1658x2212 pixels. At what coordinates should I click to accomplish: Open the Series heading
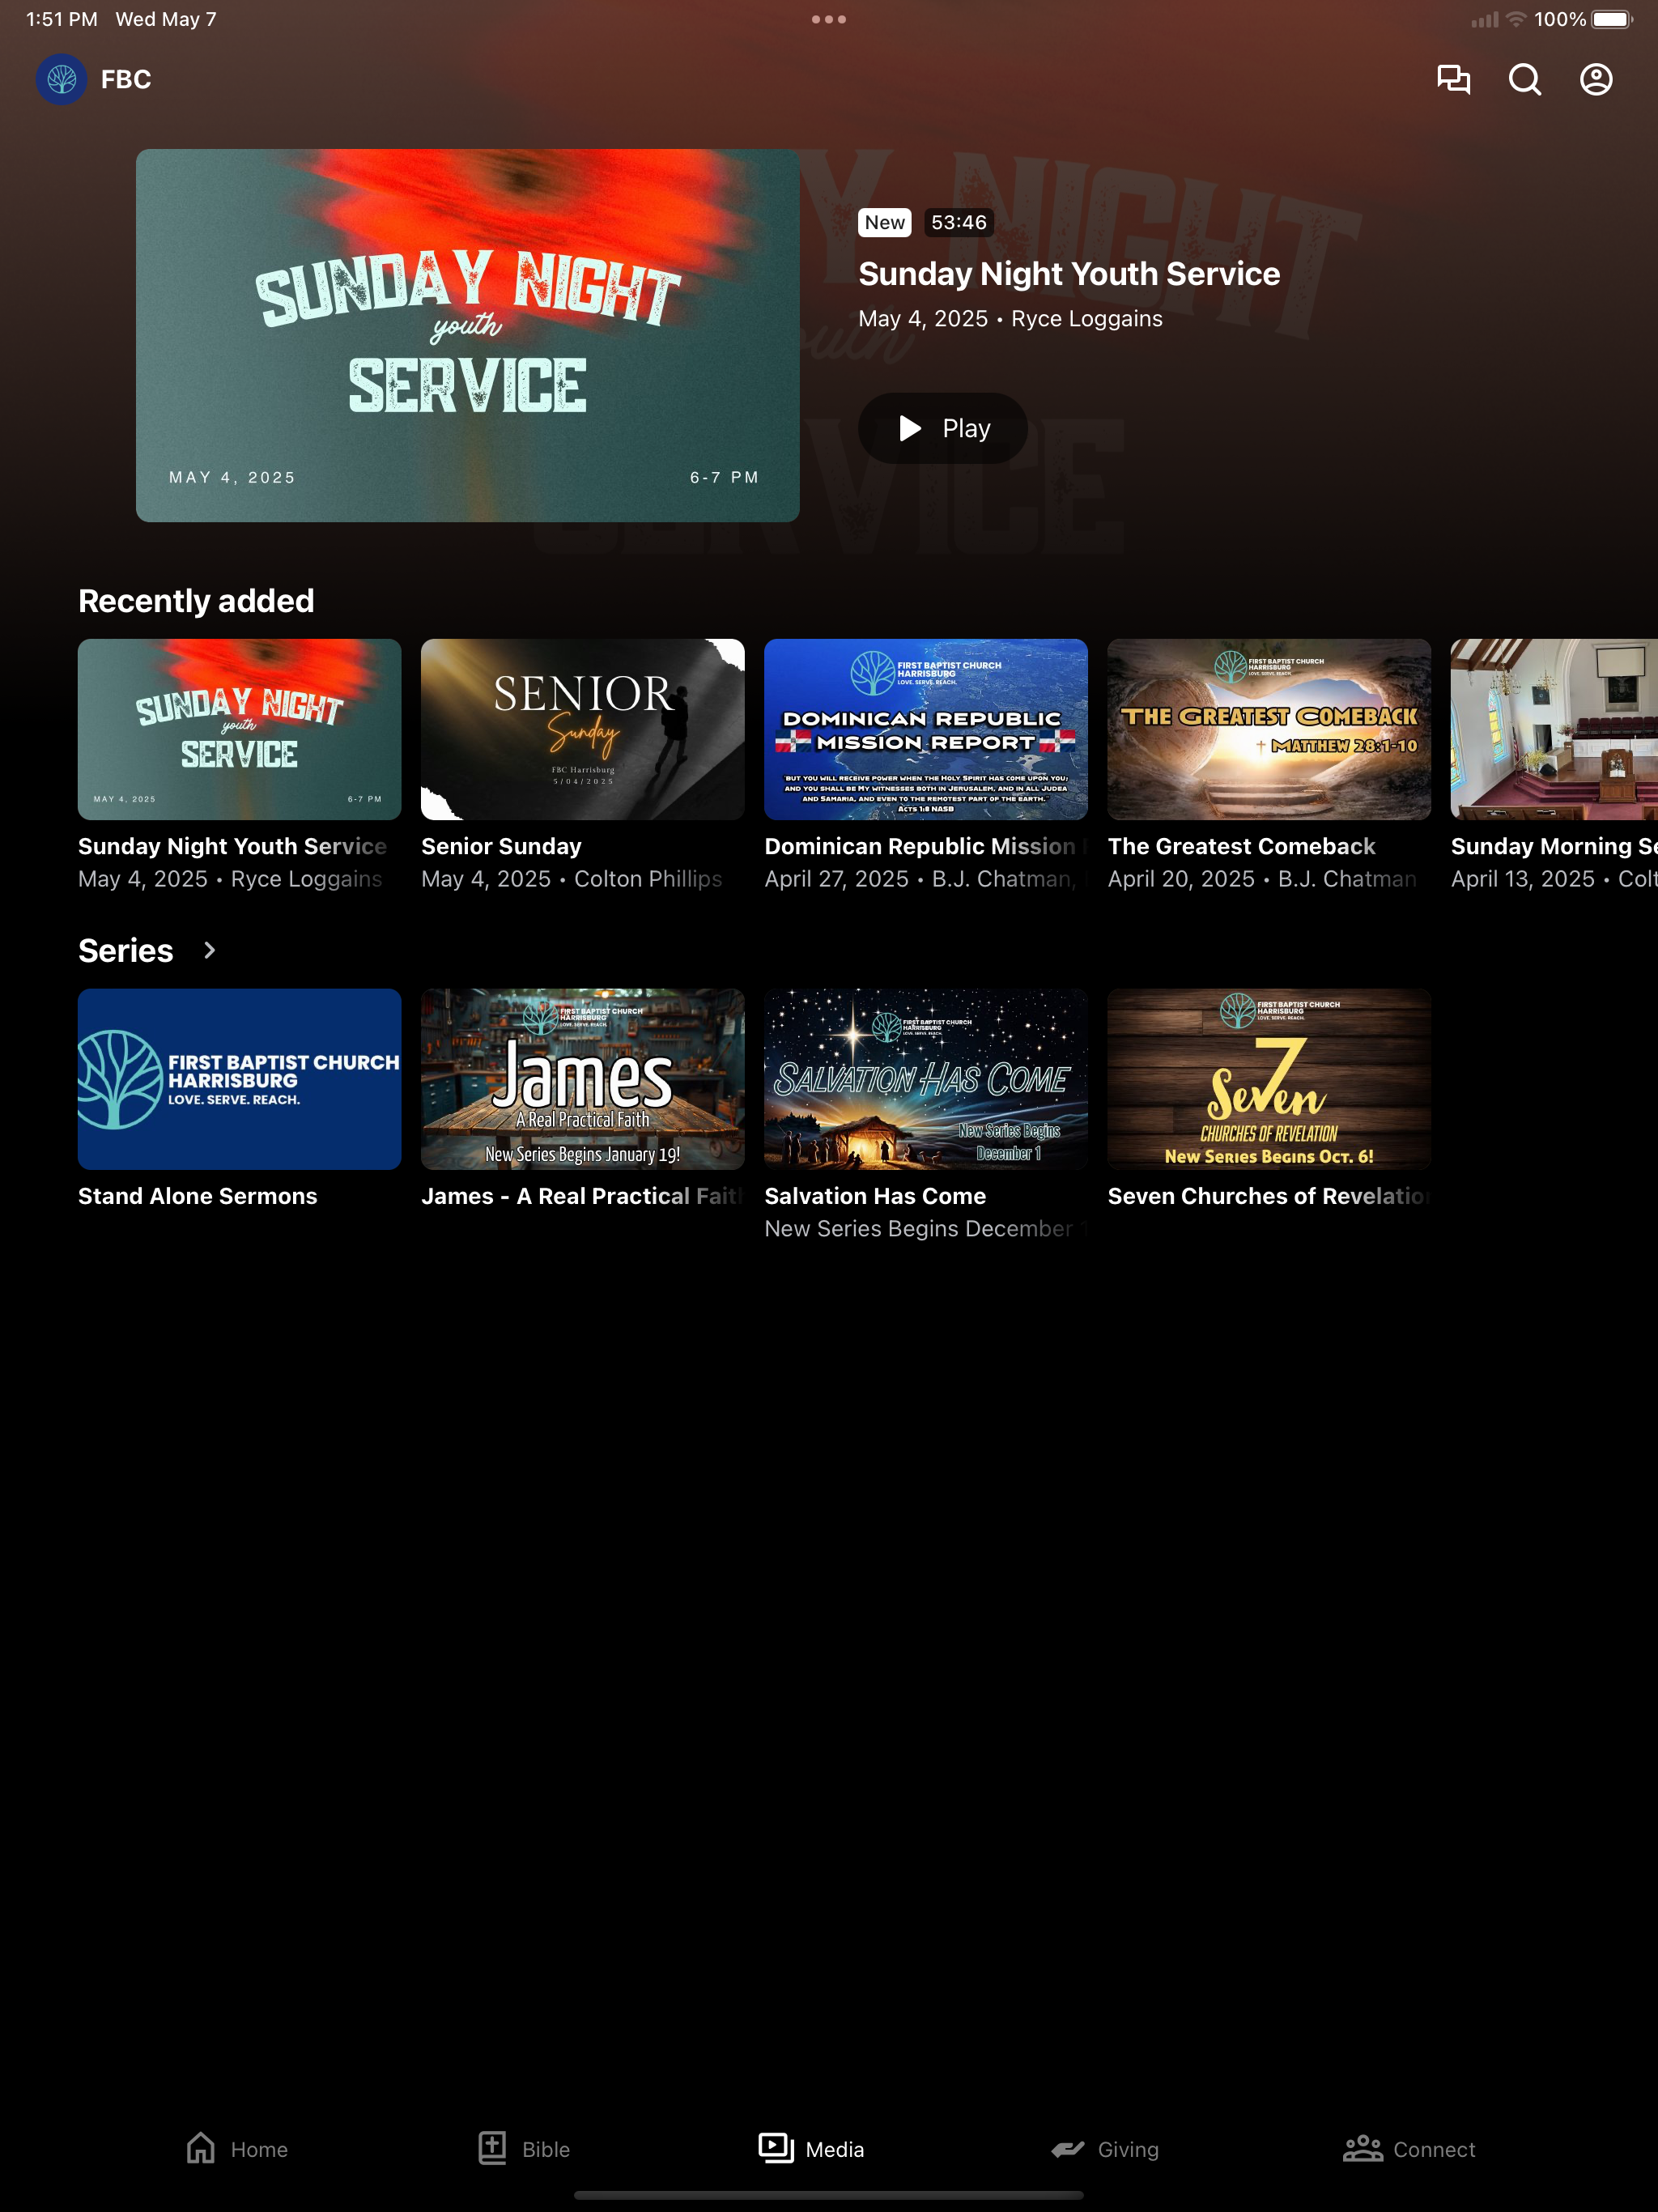[x=126, y=950]
